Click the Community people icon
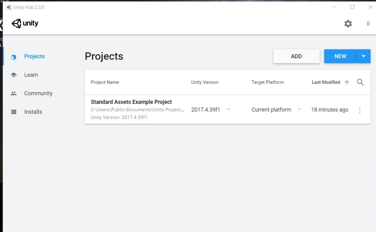This screenshot has height=232, width=376. pyautogui.click(x=14, y=93)
